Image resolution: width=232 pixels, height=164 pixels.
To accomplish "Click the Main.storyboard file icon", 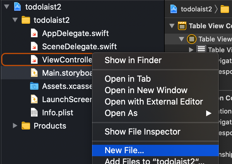I will [34, 73].
